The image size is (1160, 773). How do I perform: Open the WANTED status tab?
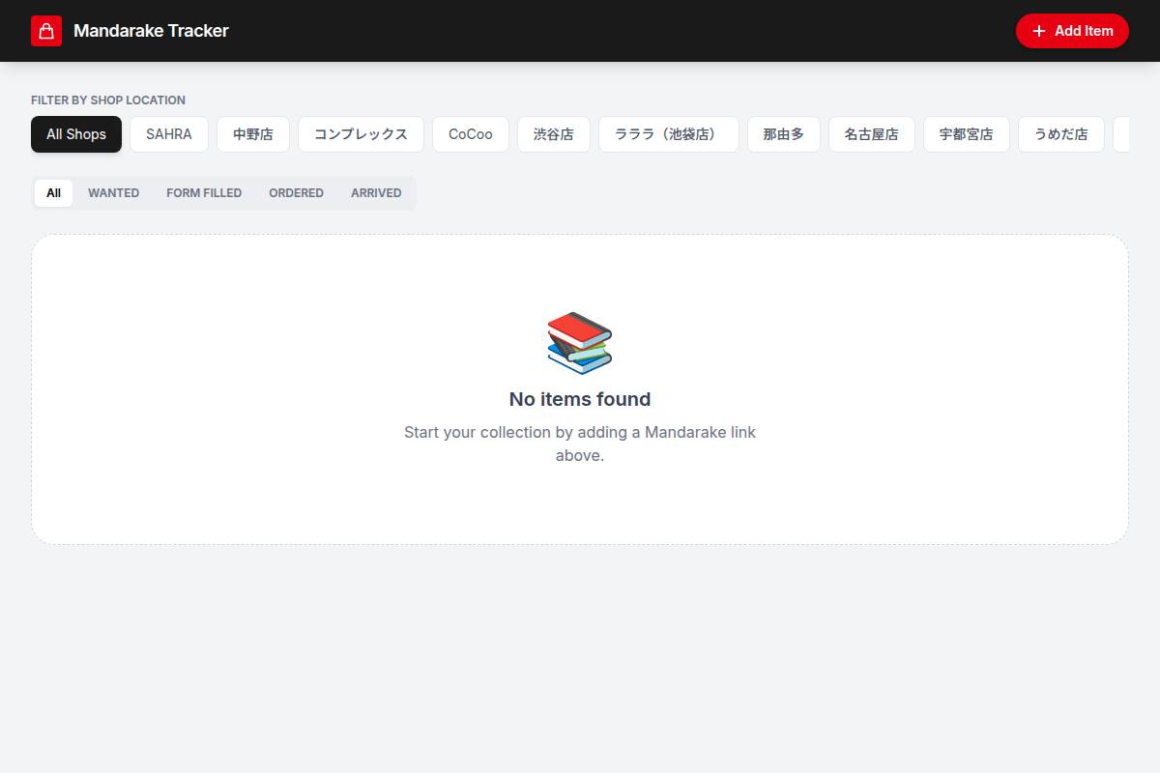click(114, 193)
